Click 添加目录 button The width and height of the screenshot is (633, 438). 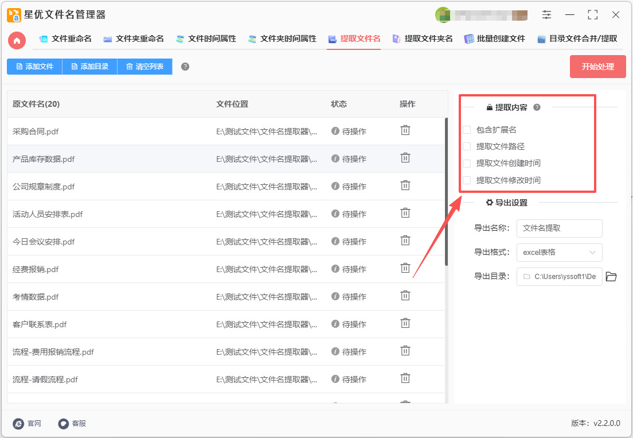pyautogui.click(x=89, y=67)
